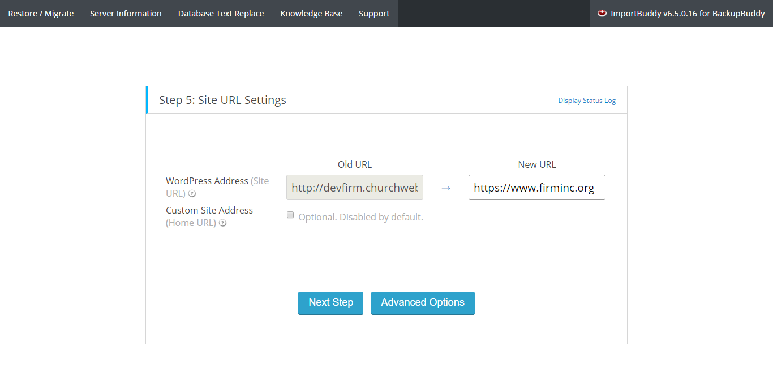Enable the Custom Site Address checkbox
773x369 pixels.
[290, 215]
